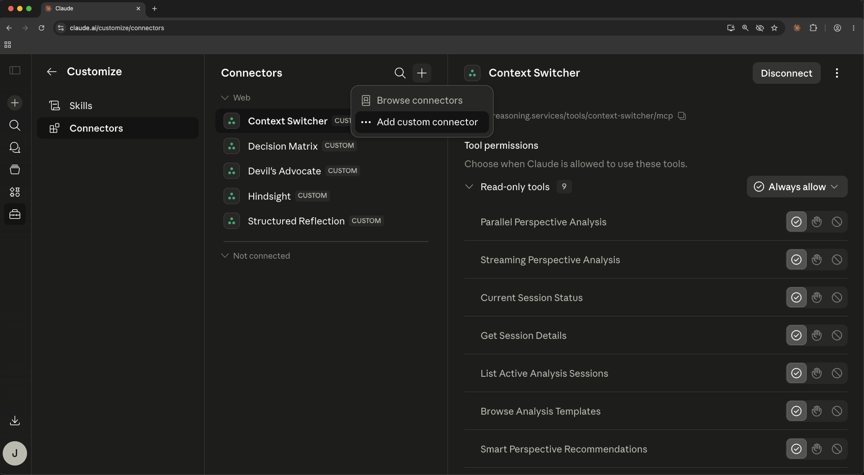Set Parallel Perspective Analysis to always allow
The image size is (864, 475).
pos(796,222)
